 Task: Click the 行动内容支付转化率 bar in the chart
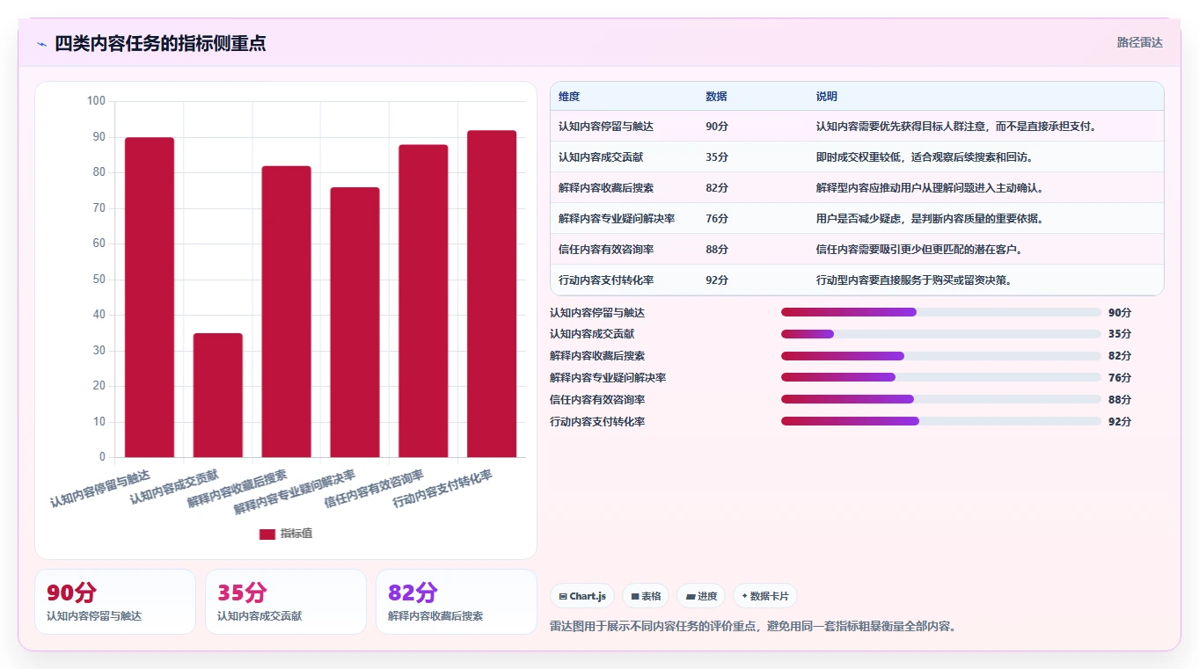pyautogui.click(x=492, y=294)
